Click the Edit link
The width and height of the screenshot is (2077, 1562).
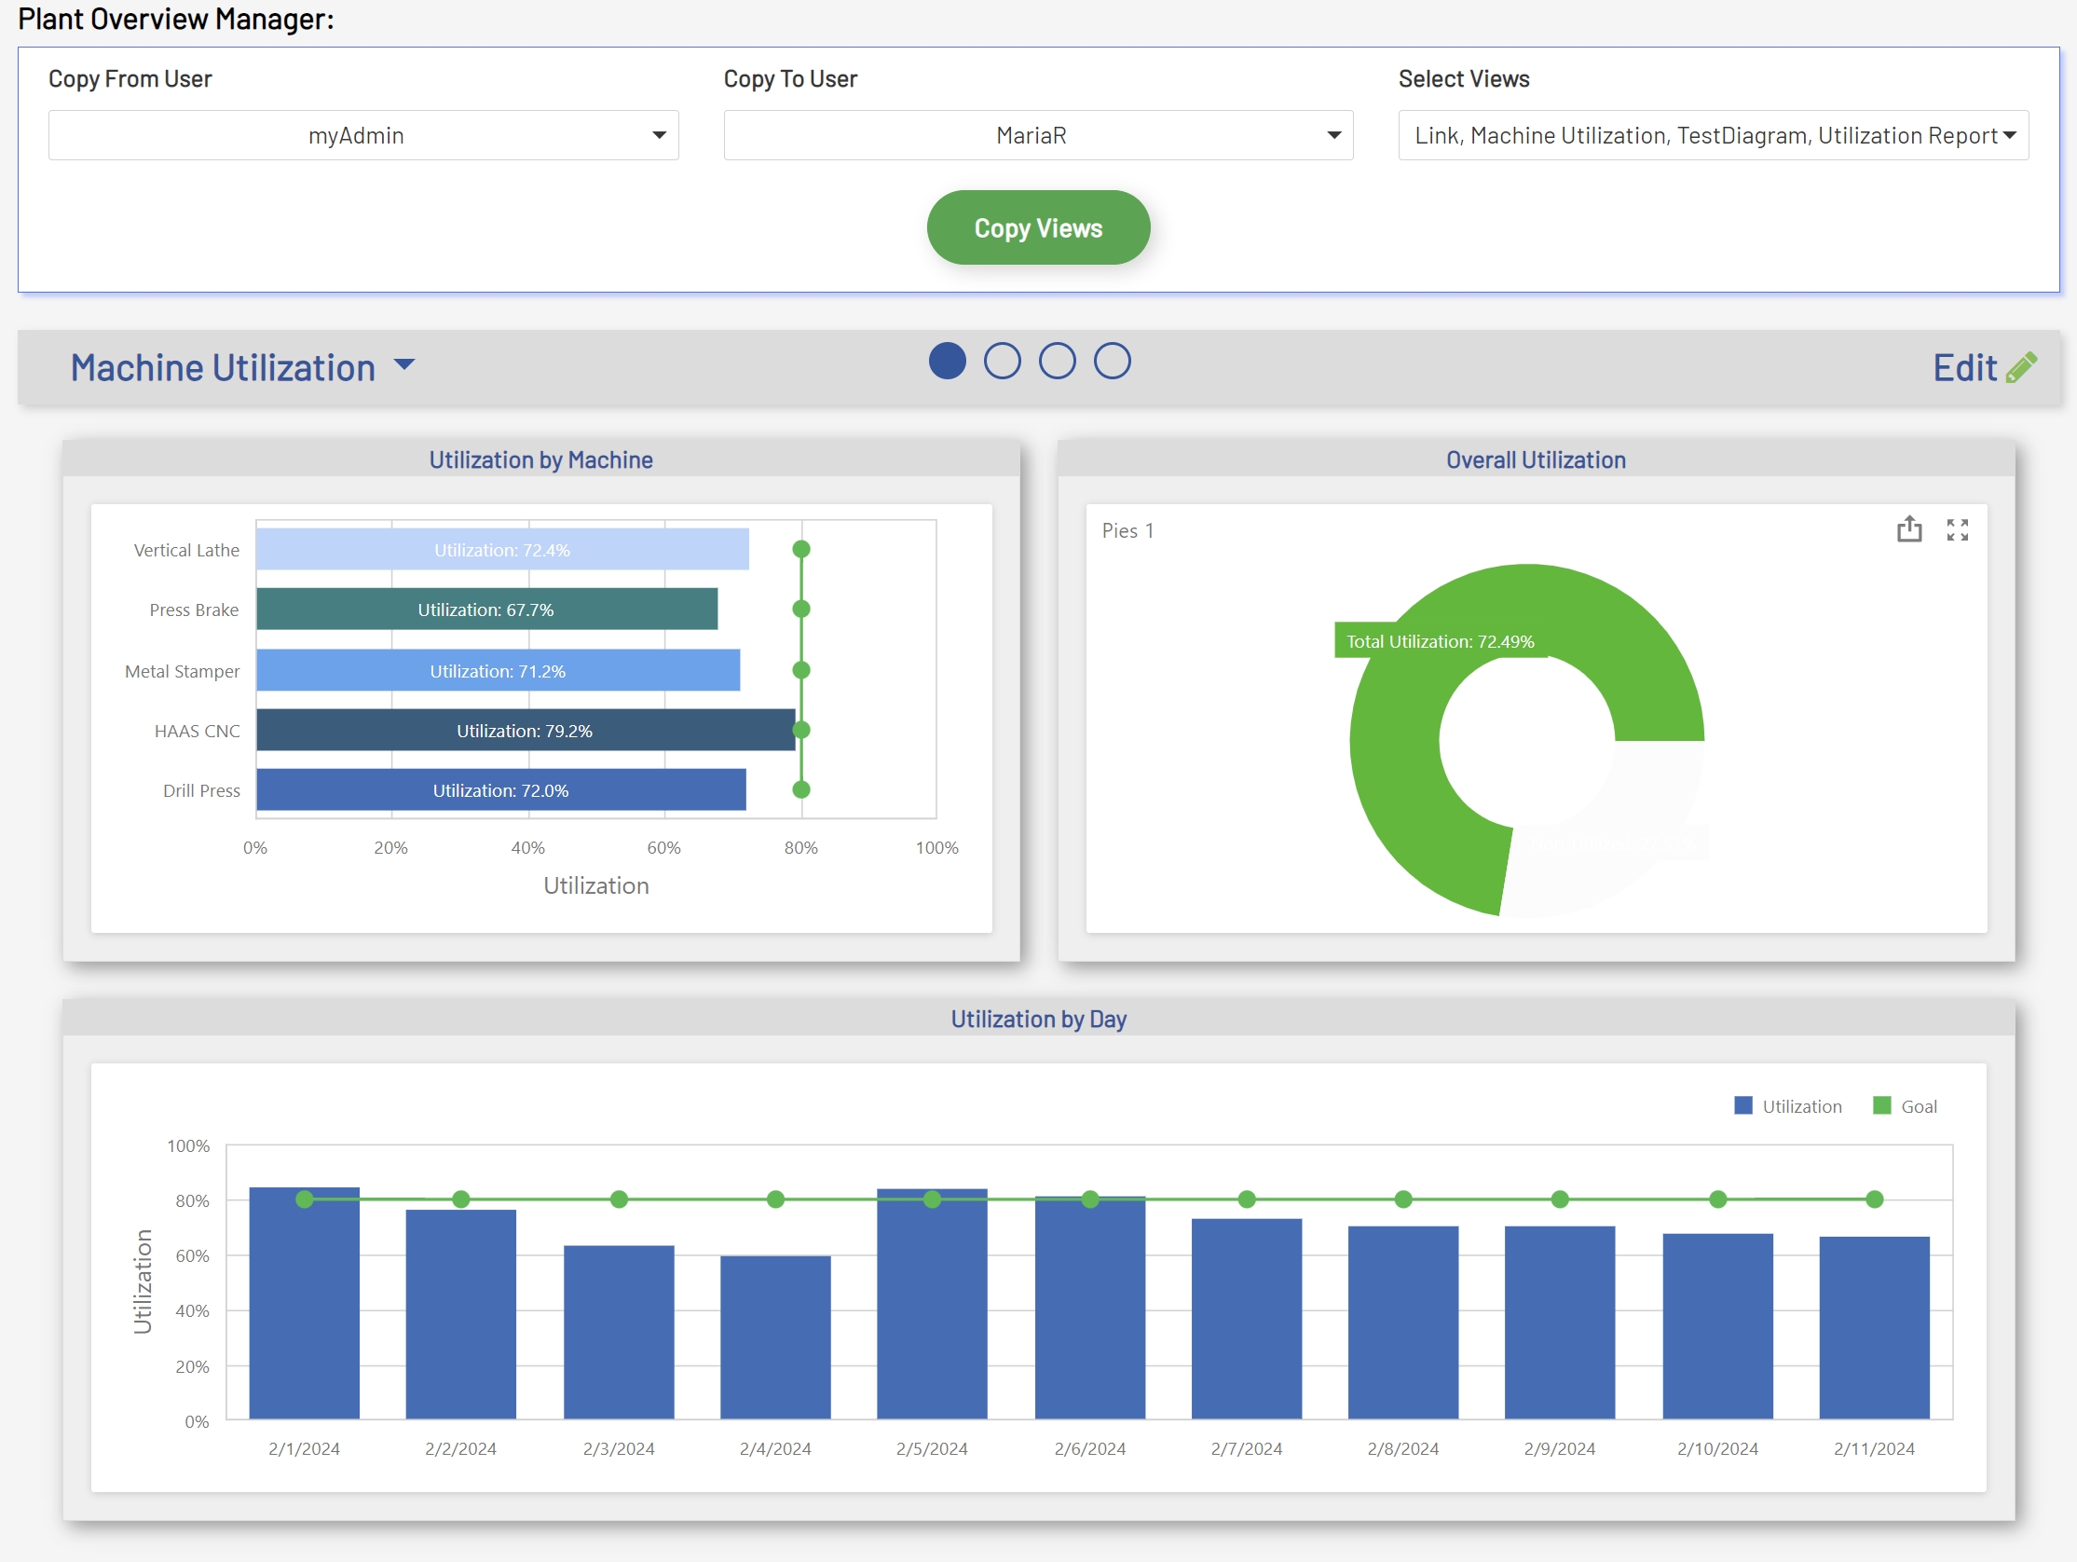tap(1964, 367)
